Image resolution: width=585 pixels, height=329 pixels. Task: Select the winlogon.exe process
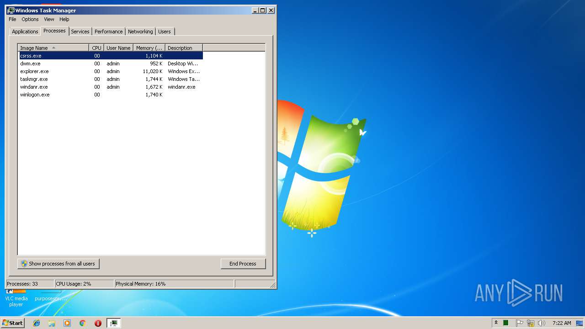tap(35, 95)
